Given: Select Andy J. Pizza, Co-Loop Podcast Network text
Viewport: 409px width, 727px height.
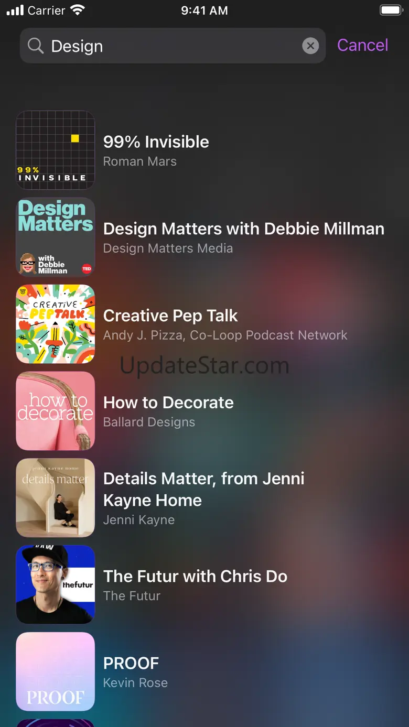Looking at the screenshot, I should pyautogui.click(x=225, y=335).
